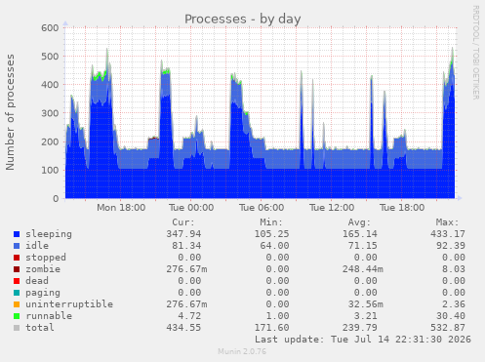The width and height of the screenshot is (485, 362).
Task: Click the uninterruptible legend color swatch
Action: tap(17, 304)
